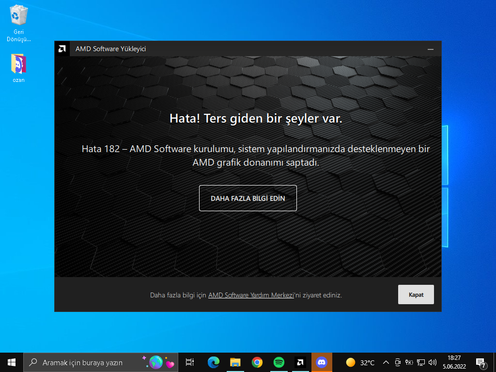Viewport: 496px width, 372px height.
Task: Open File Explorer from the taskbar
Action: [x=235, y=362]
